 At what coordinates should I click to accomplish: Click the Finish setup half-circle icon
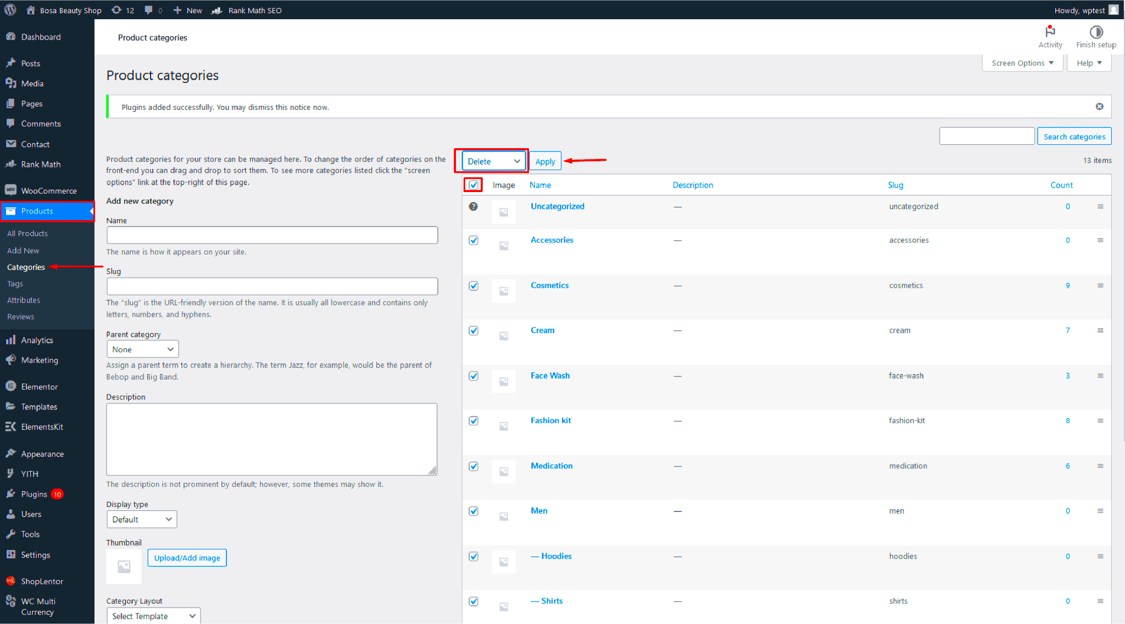pyautogui.click(x=1096, y=32)
